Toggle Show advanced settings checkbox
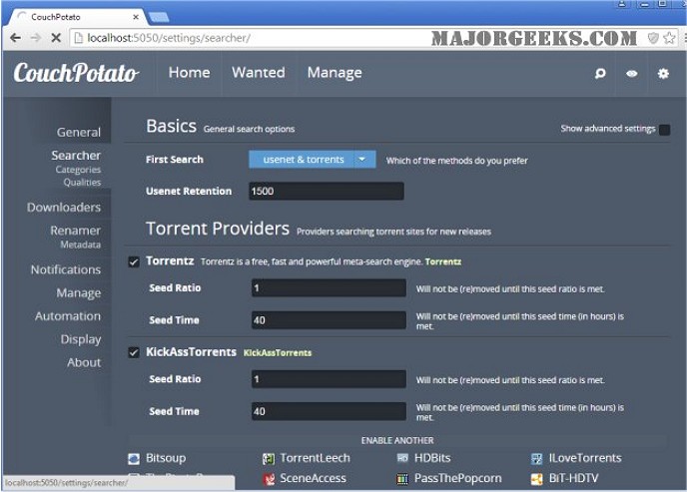Viewport: 687px width, 492px height. (x=664, y=130)
